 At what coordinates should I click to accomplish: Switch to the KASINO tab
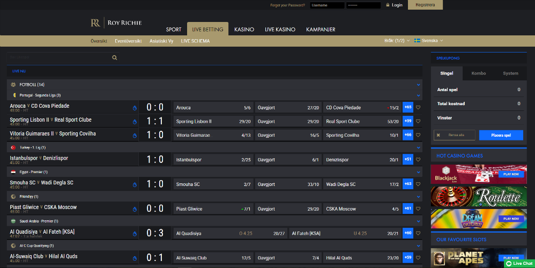point(244,29)
